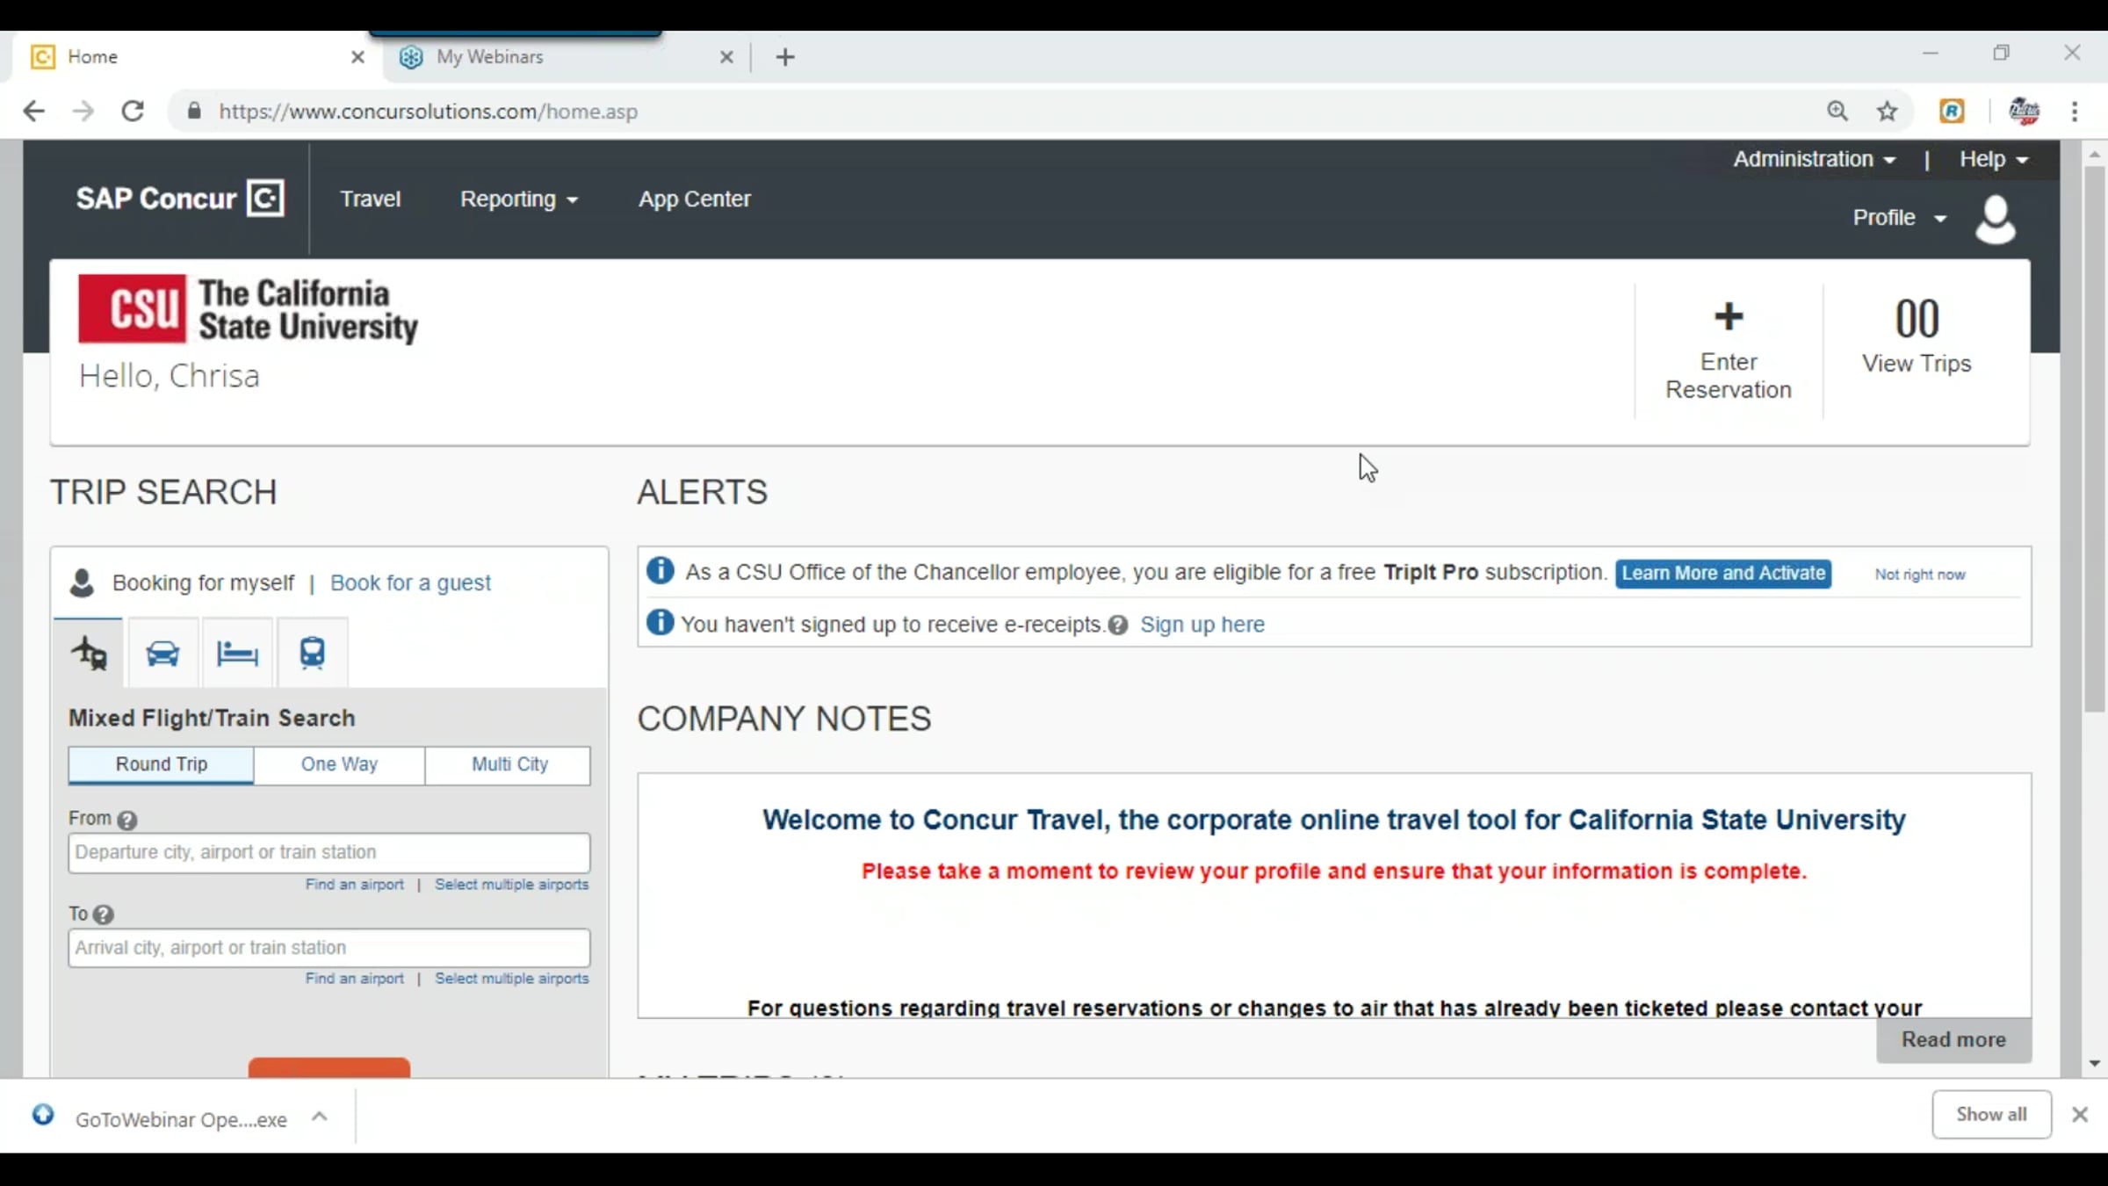Switch to the Home browser tab
The height and width of the screenshot is (1186, 2108).
click(x=198, y=57)
